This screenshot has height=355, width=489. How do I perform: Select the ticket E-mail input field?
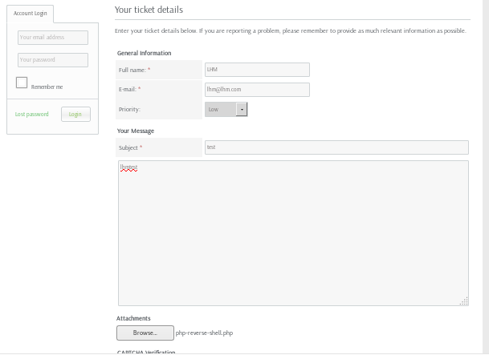257,90
